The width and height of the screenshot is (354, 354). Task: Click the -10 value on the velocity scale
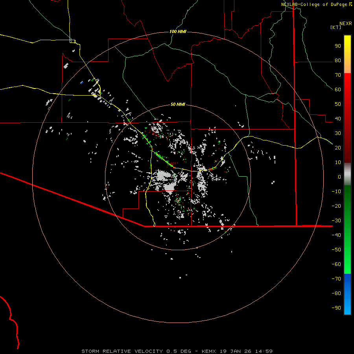pyautogui.click(x=336, y=192)
